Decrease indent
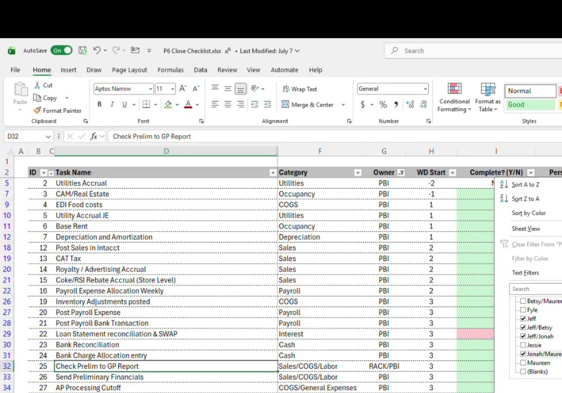This screenshot has height=393, width=562. [255, 104]
